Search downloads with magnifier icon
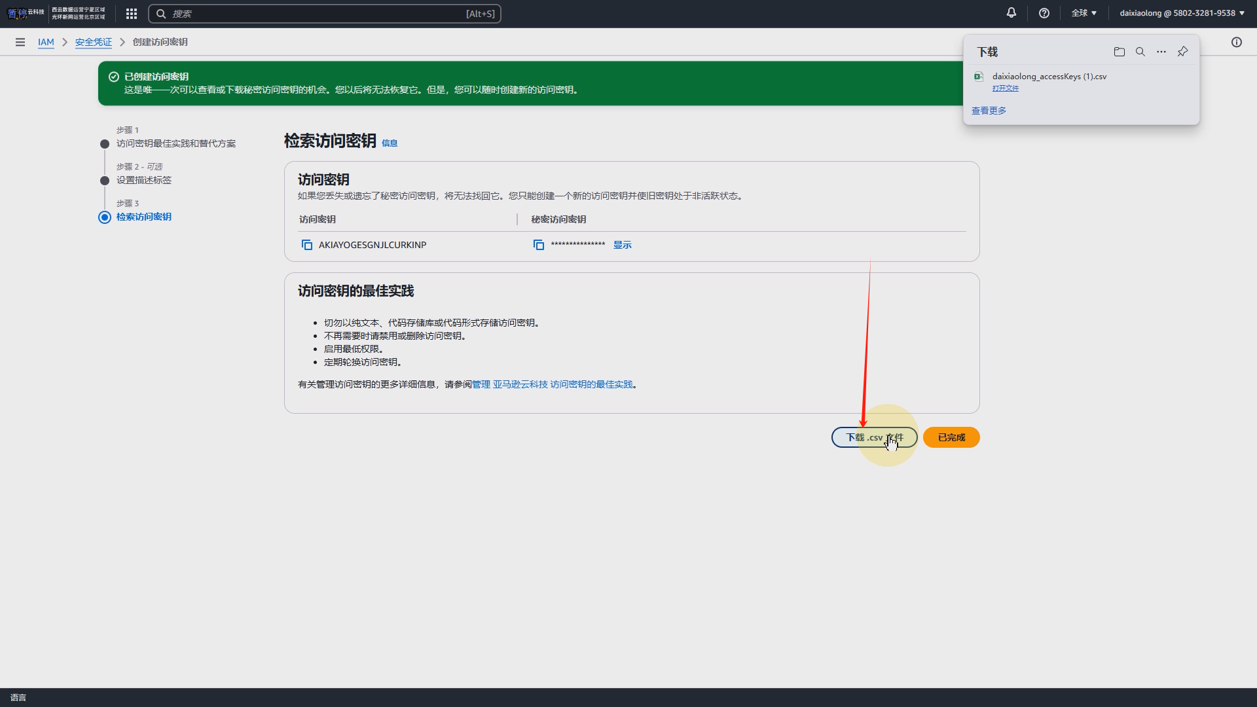Image resolution: width=1257 pixels, height=707 pixels. click(x=1140, y=52)
